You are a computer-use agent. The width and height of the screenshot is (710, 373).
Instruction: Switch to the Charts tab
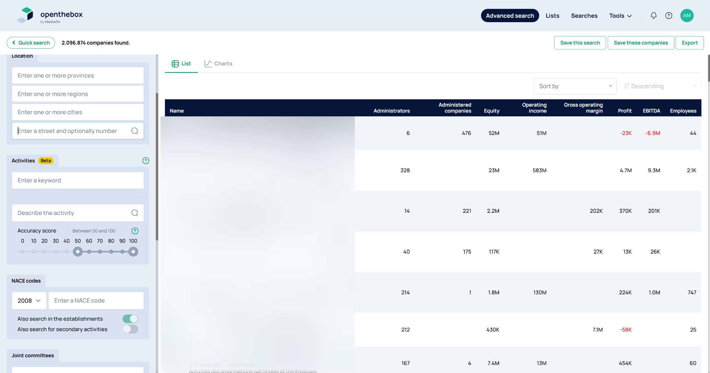pyautogui.click(x=218, y=63)
